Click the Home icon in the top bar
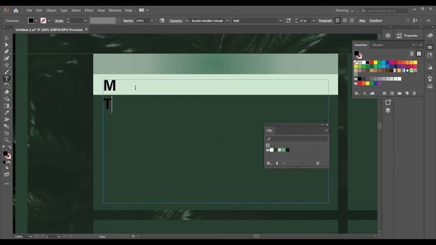 pos(16,11)
